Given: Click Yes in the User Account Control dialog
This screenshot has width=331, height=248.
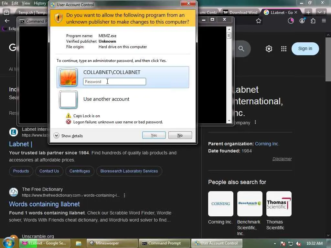Looking at the screenshot, I should [154, 135].
